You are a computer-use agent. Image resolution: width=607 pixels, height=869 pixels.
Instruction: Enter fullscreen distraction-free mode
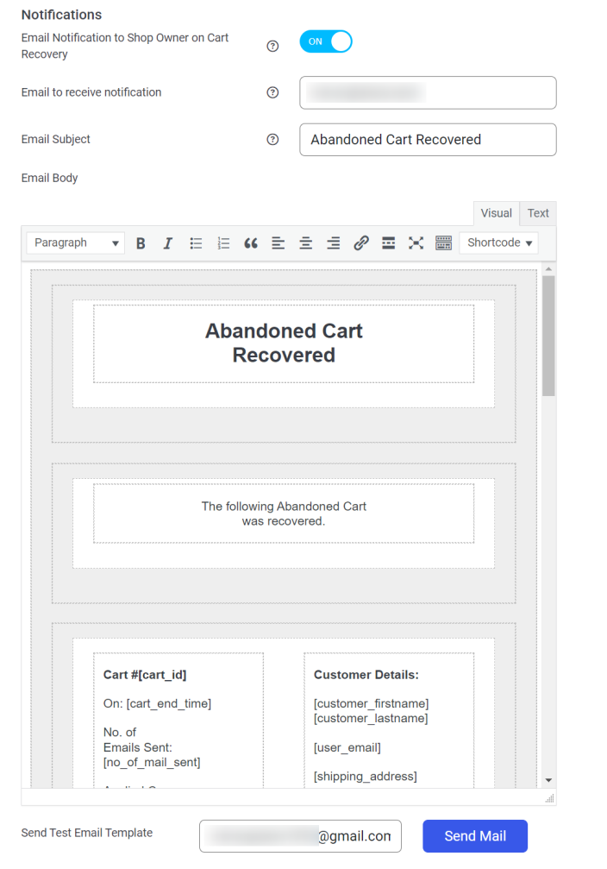click(416, 243)
